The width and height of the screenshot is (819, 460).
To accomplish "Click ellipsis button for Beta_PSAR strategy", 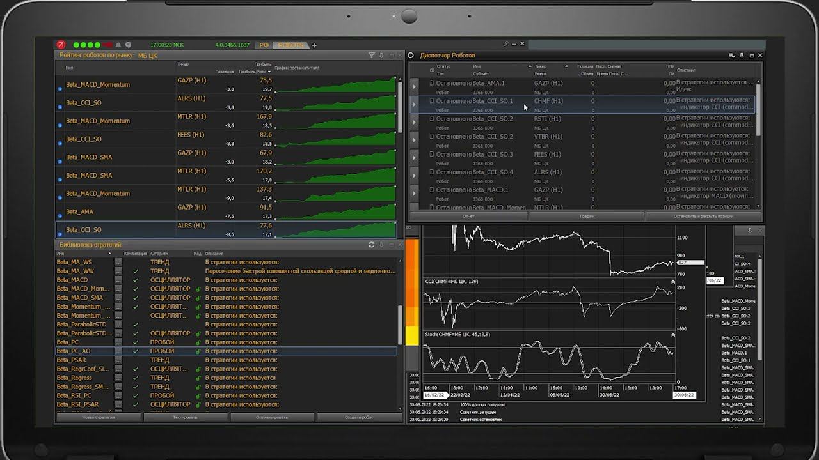I will click(x=118, y=360).
